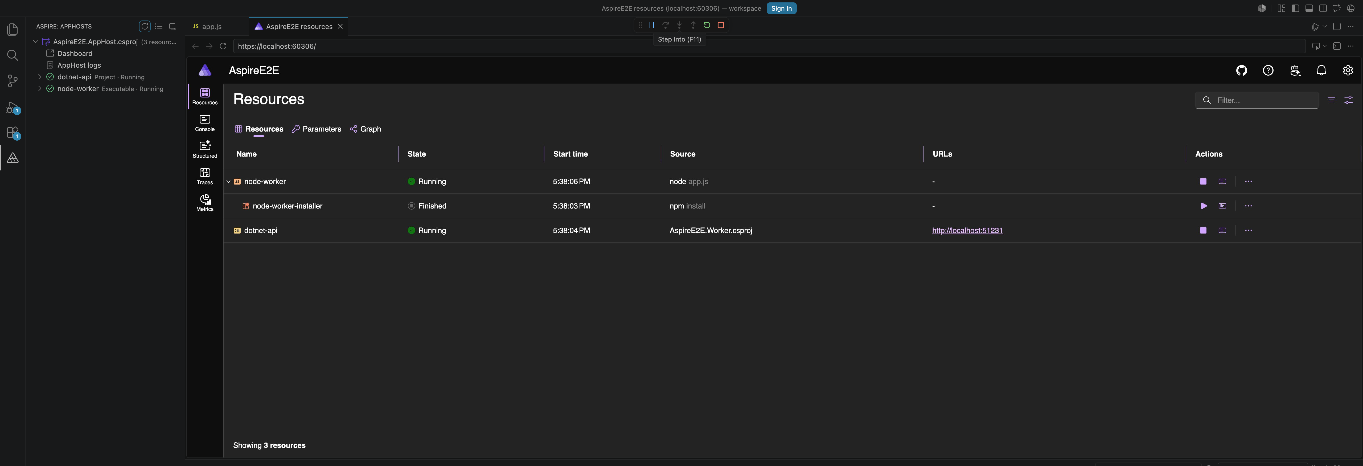Viewport: 1363px width, 466px height.
Task: Open run options dropdown in editor toolbar
Action: (1324, 26)
